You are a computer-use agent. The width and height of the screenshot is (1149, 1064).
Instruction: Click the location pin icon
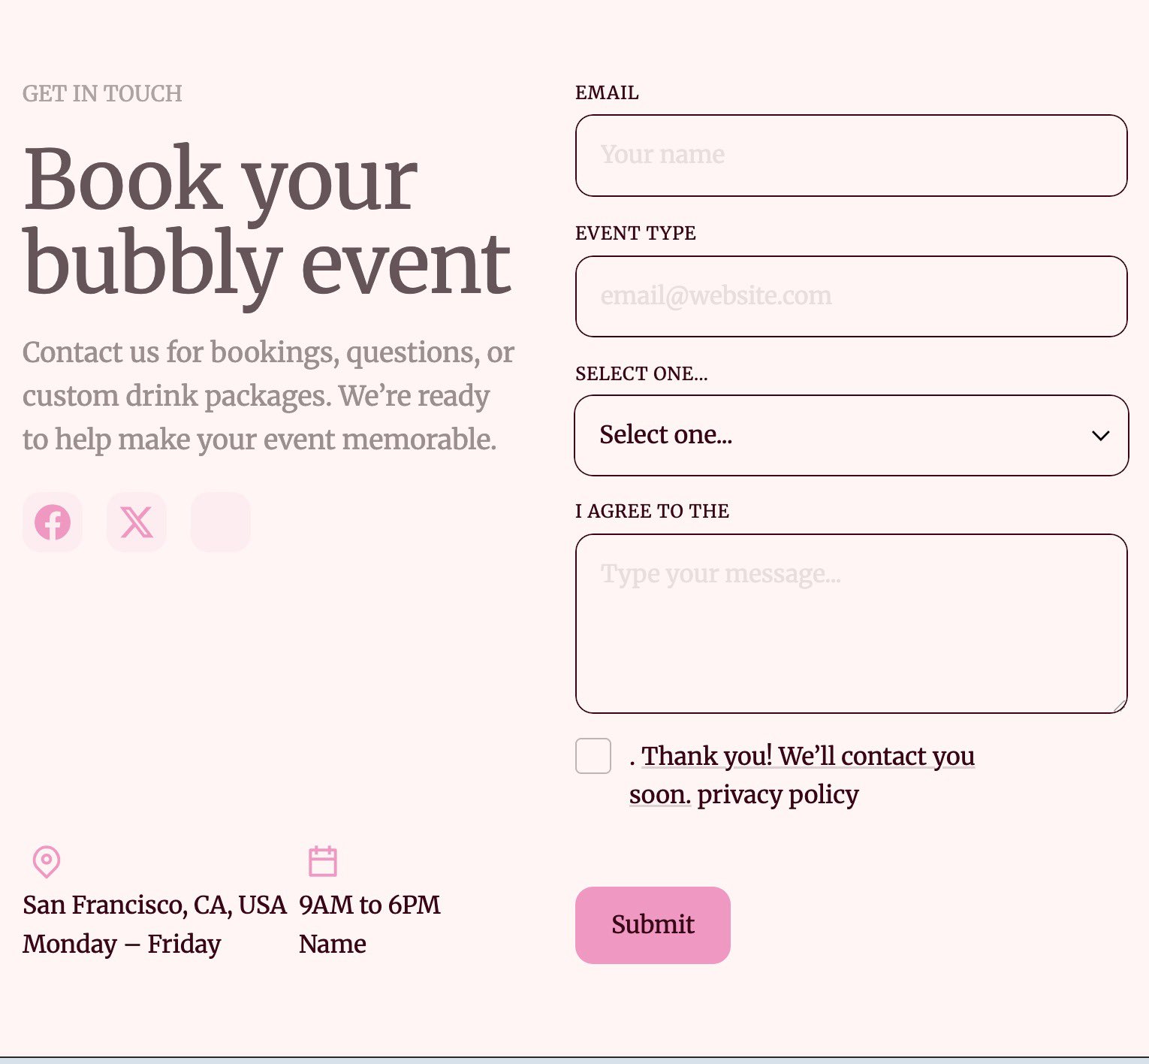click(x=47, y=861)
